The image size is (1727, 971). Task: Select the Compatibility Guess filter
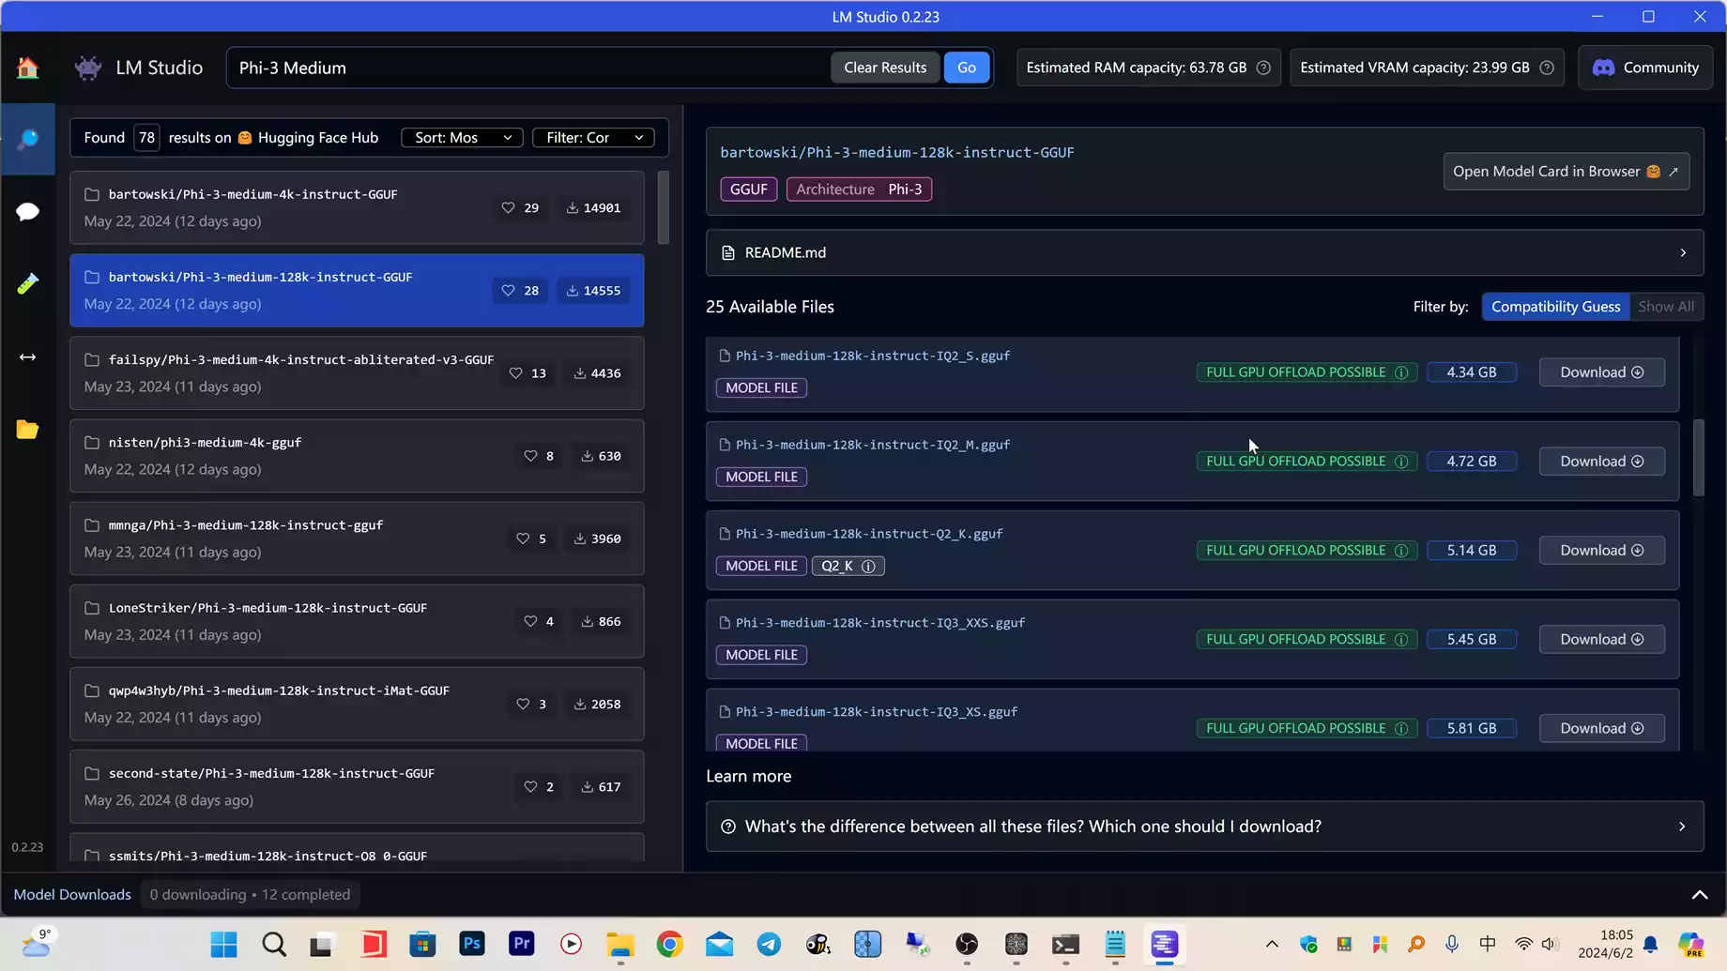1555,307
